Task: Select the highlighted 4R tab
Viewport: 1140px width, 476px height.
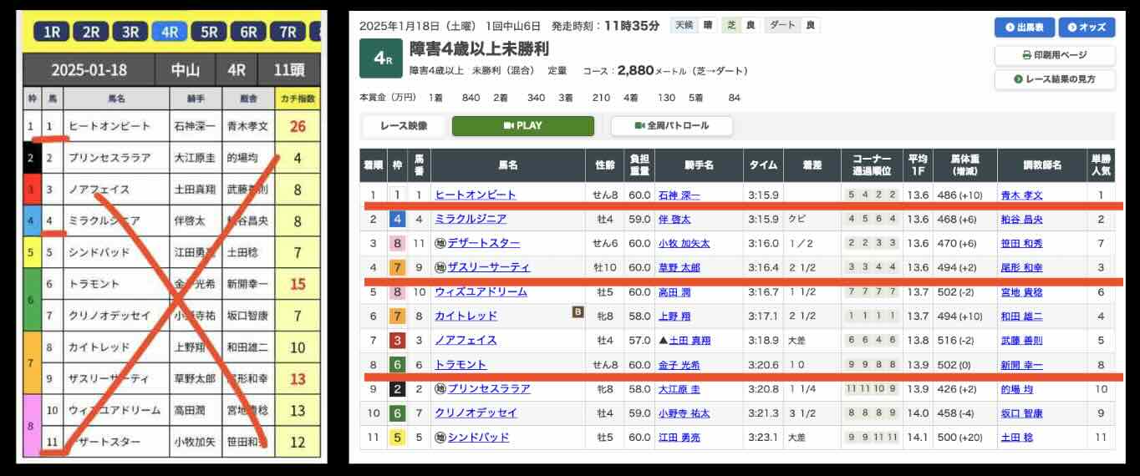Action: point(169,32)
